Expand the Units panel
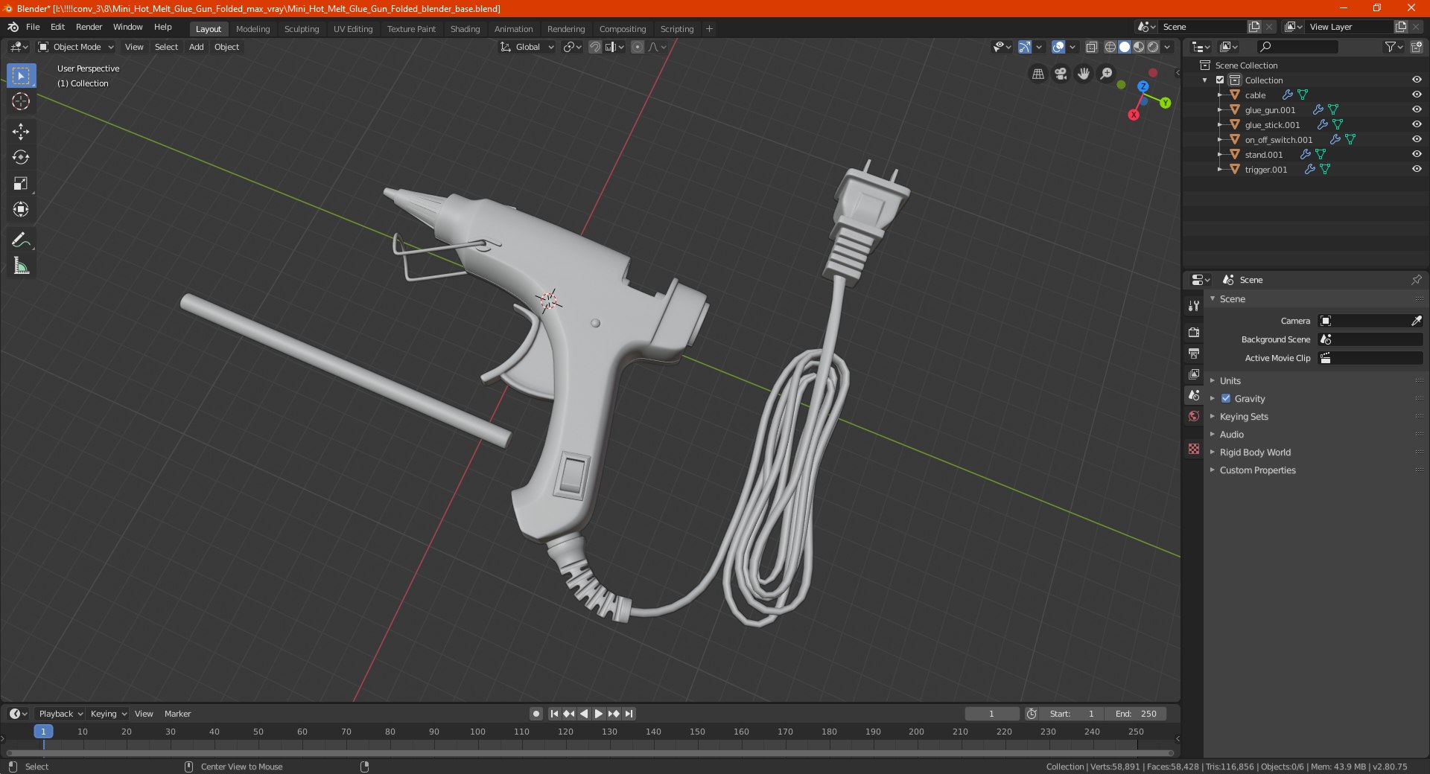1430x774 pixels. (x=1230, y=380)
